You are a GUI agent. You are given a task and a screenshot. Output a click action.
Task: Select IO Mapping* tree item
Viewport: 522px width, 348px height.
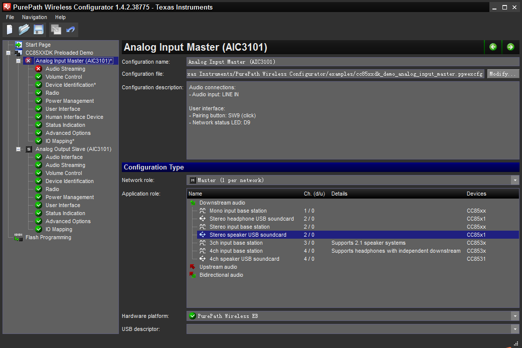(60, 141)
